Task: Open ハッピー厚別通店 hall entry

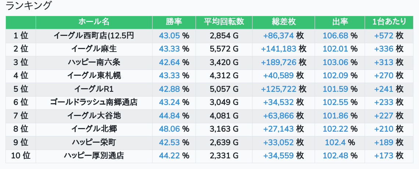Action: pos(94,156)
